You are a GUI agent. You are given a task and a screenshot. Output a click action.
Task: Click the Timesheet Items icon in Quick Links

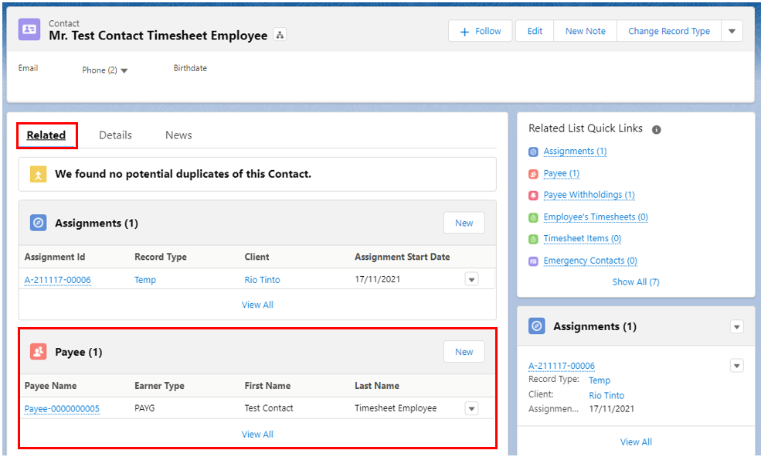[533, 239]
